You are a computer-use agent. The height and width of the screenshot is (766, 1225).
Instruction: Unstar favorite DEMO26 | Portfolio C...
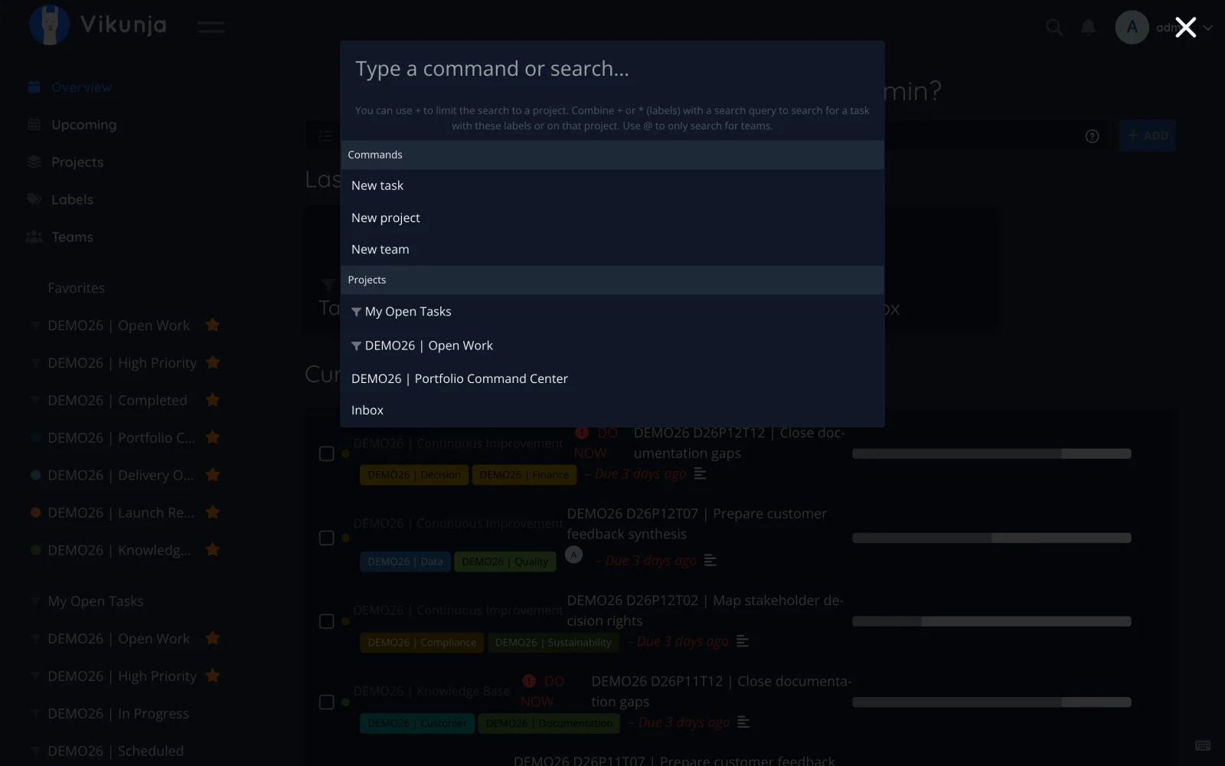(213, 437)
